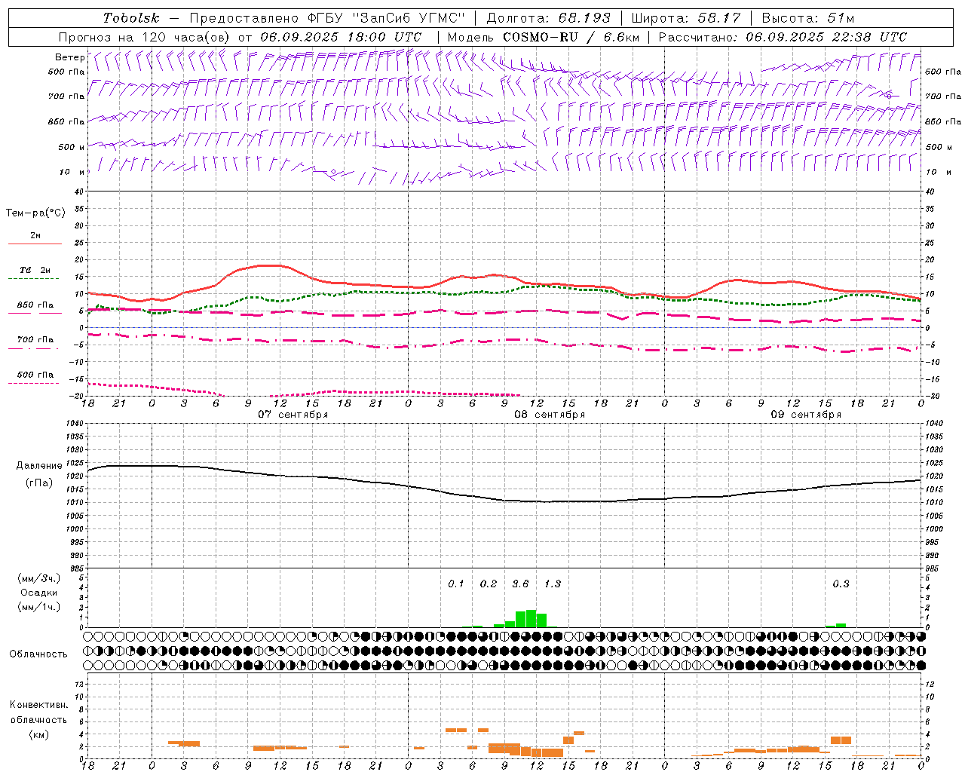Click the longitude value Долгота: 68.193
The width and height of the screenshot is (965, 772).
point(548,18)
